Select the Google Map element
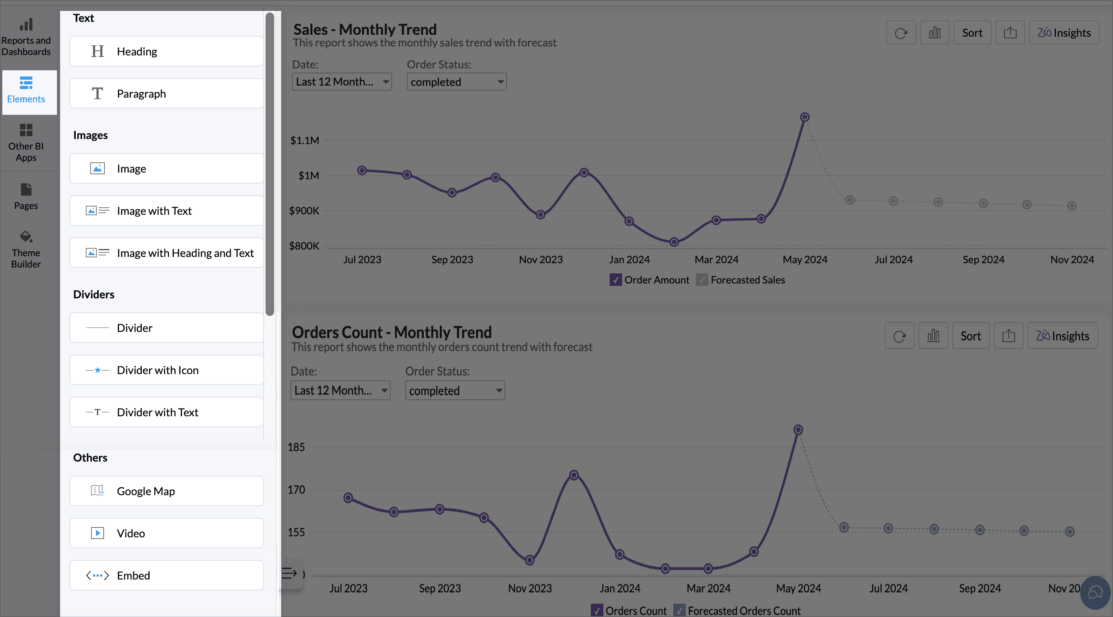 tap(166, 491)
